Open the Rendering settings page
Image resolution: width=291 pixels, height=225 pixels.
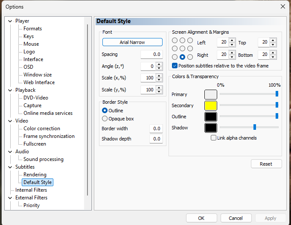click(x=35, y=175)
